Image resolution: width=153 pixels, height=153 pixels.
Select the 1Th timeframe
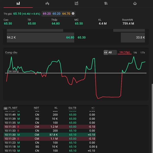143,53
